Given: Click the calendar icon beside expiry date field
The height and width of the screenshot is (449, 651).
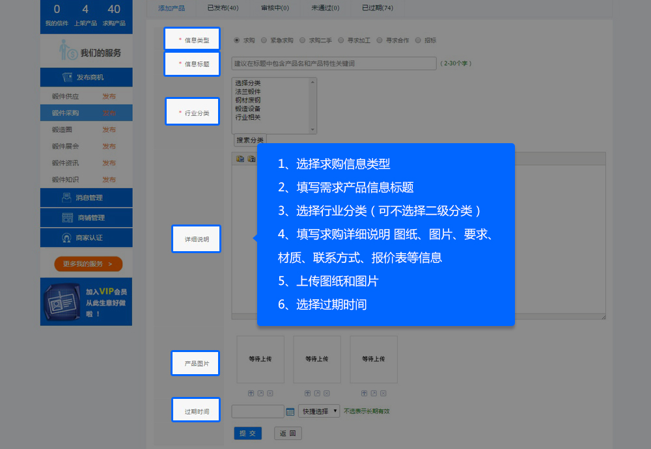Looking at the screenshot, I should 290,411.
